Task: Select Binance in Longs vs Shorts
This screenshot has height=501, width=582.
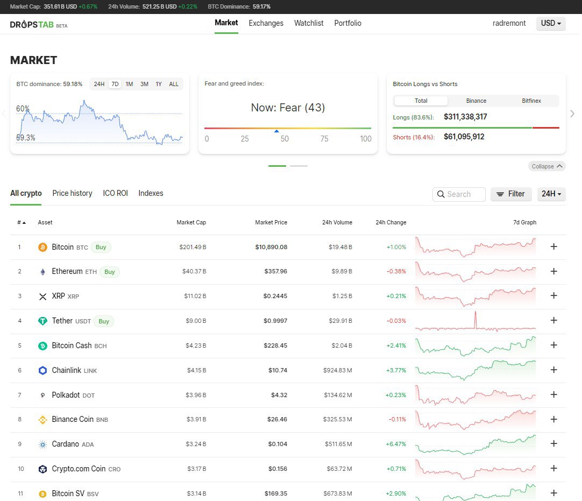Action: (476, 101)
